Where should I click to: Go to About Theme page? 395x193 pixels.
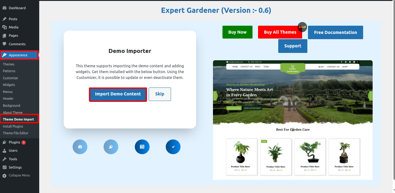pyautogui.click(x=13, y=113)
